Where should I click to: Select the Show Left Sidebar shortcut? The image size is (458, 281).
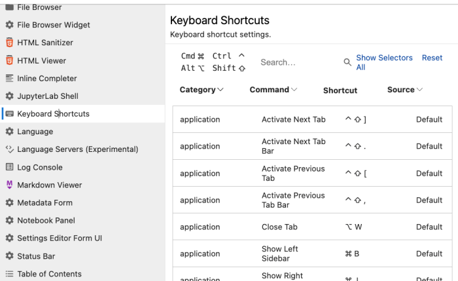point(280,253)
